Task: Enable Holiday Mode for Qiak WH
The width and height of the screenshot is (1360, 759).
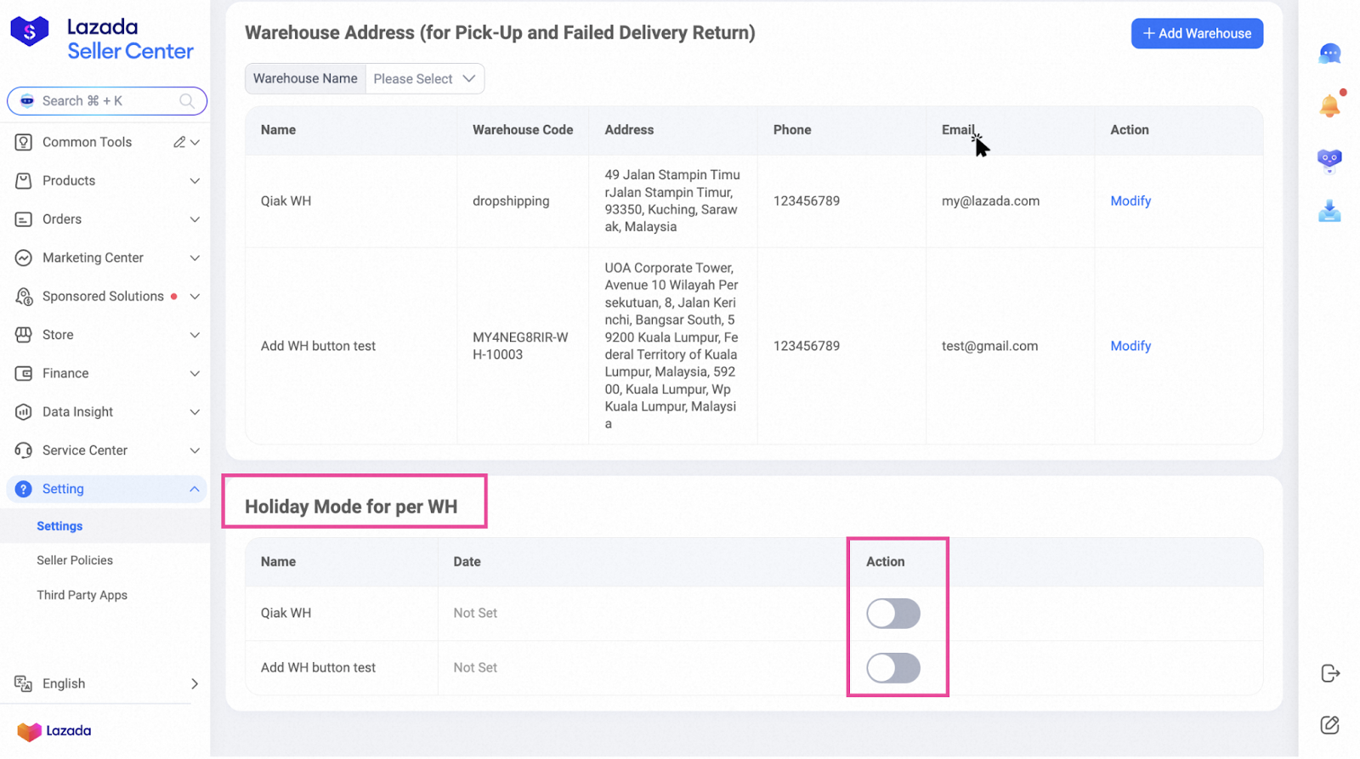Action: coord(892,614)
